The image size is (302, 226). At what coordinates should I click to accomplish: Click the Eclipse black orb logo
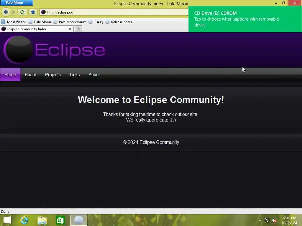coord(18,49)
